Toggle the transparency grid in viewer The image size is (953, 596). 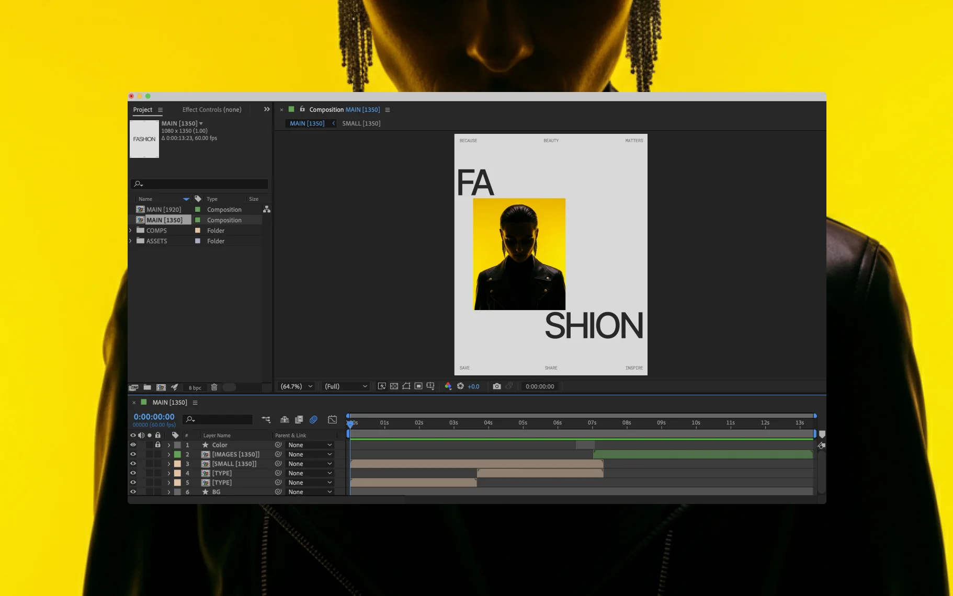pos(394,386)
